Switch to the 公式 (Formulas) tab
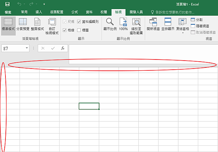The image size is (218, 152). click(x=74, y=12)
